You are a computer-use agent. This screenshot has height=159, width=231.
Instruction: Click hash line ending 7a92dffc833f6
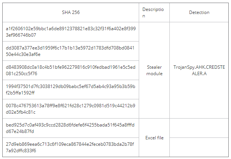[21, 151]
